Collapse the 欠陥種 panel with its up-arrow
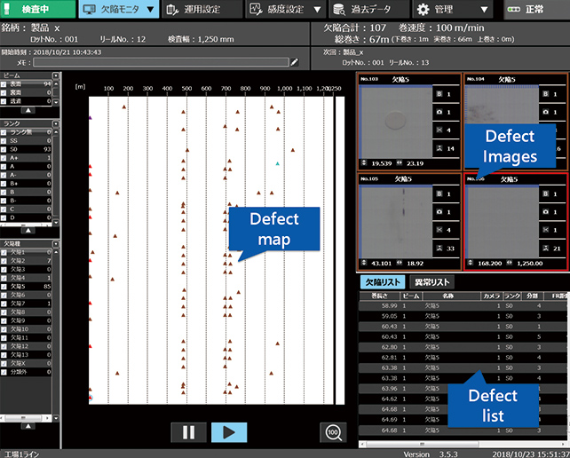This screenshot has height=458, width=570. coord(28,426)
